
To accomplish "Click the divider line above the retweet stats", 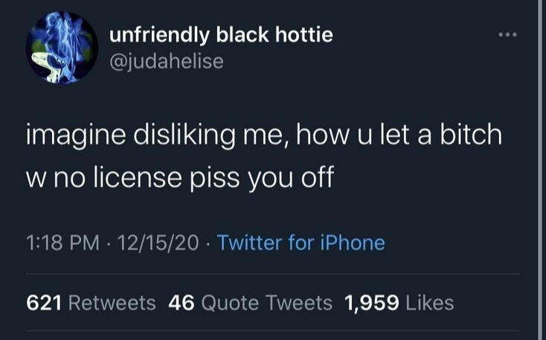I will click(273, 274).
